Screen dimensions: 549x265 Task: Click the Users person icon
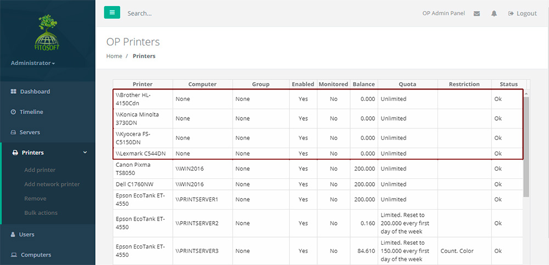pos(14,234)
